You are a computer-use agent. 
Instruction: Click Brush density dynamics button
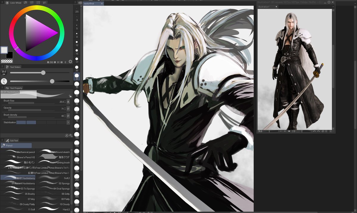[x=68, y=116]
